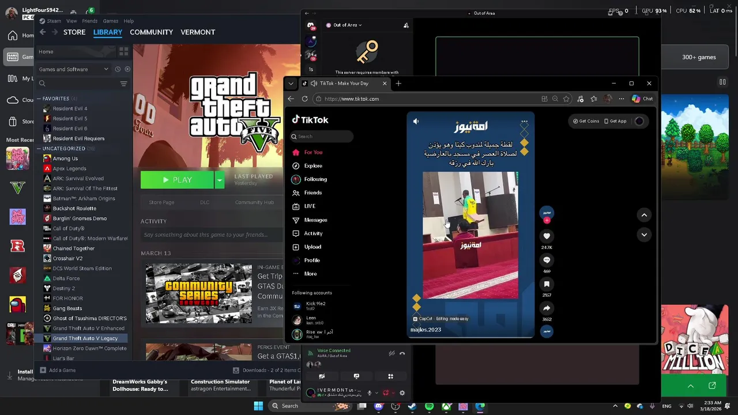738x415 pixels.
Task: Go to next TikTok video with down arrow
Action: (x=644, y=235)
